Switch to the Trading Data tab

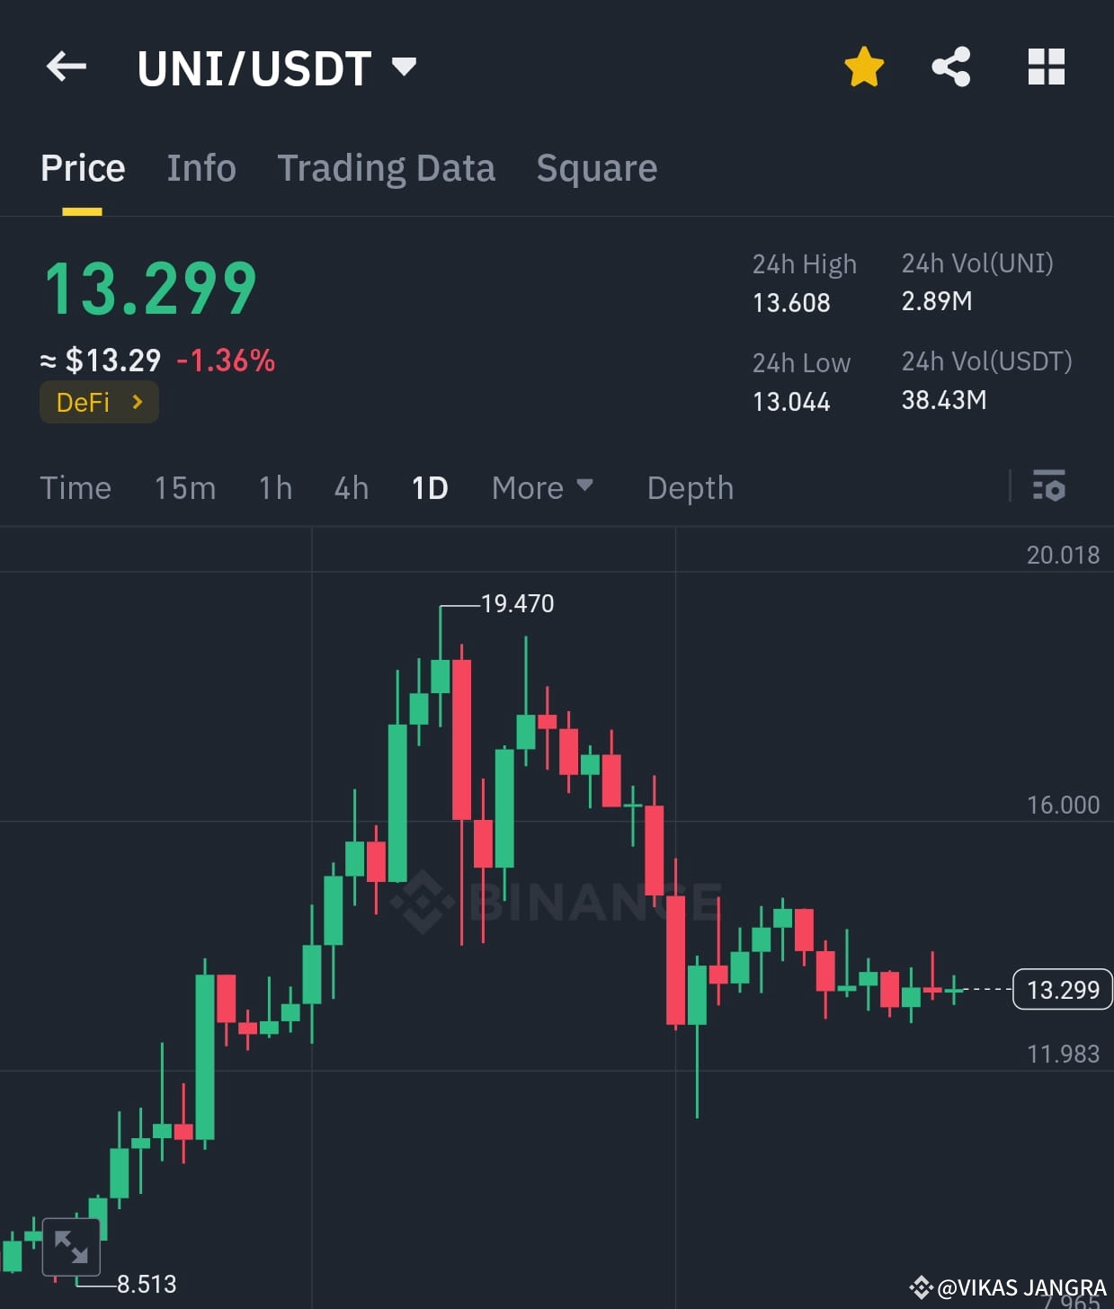(387, 168)
